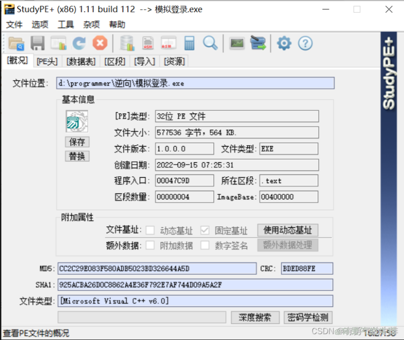Screen dimensions: 404x340
Task: Click the 额外数据处理 button
Action: (288, 245)
